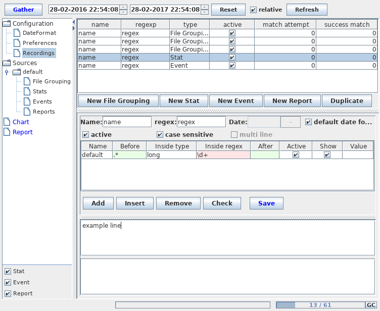Click the New Event button
The width and height of the screenshot is (380, 311).
[x=236, y=101]
